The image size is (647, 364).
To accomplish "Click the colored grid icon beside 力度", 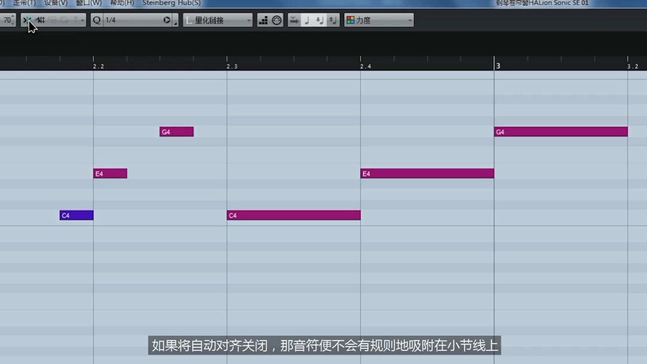I will [350, 20].
